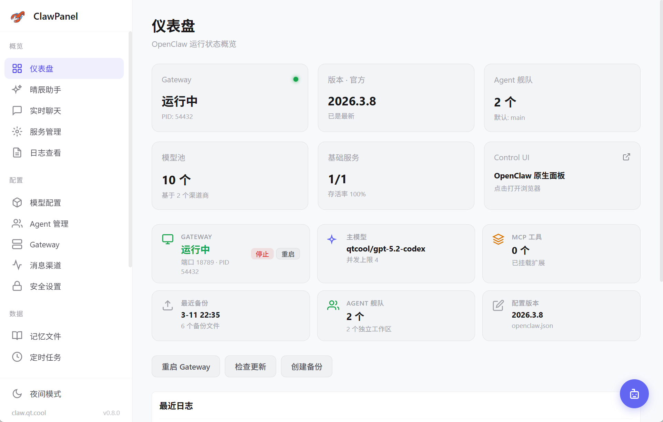Click 检查更新 to check for updates
The width and height of the screenshot is (663, 422).
click(250, 366)
